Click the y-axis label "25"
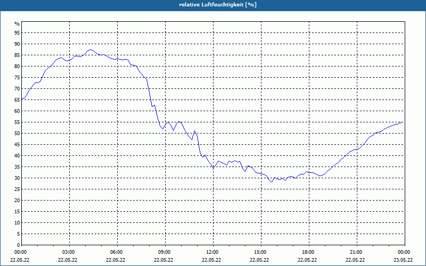The image size is (426, 266). click(17, 189)
